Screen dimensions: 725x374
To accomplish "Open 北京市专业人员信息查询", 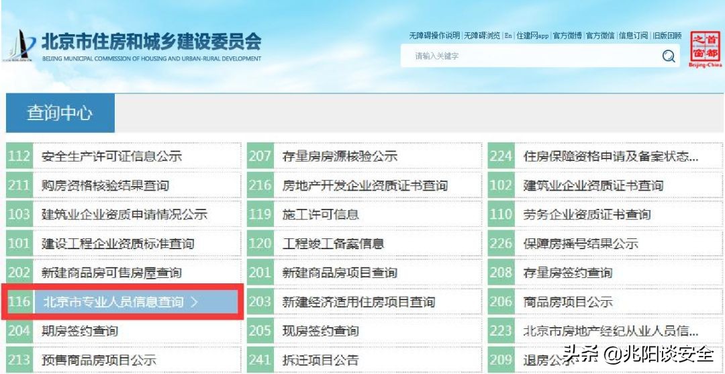I will tap(113, 302).
